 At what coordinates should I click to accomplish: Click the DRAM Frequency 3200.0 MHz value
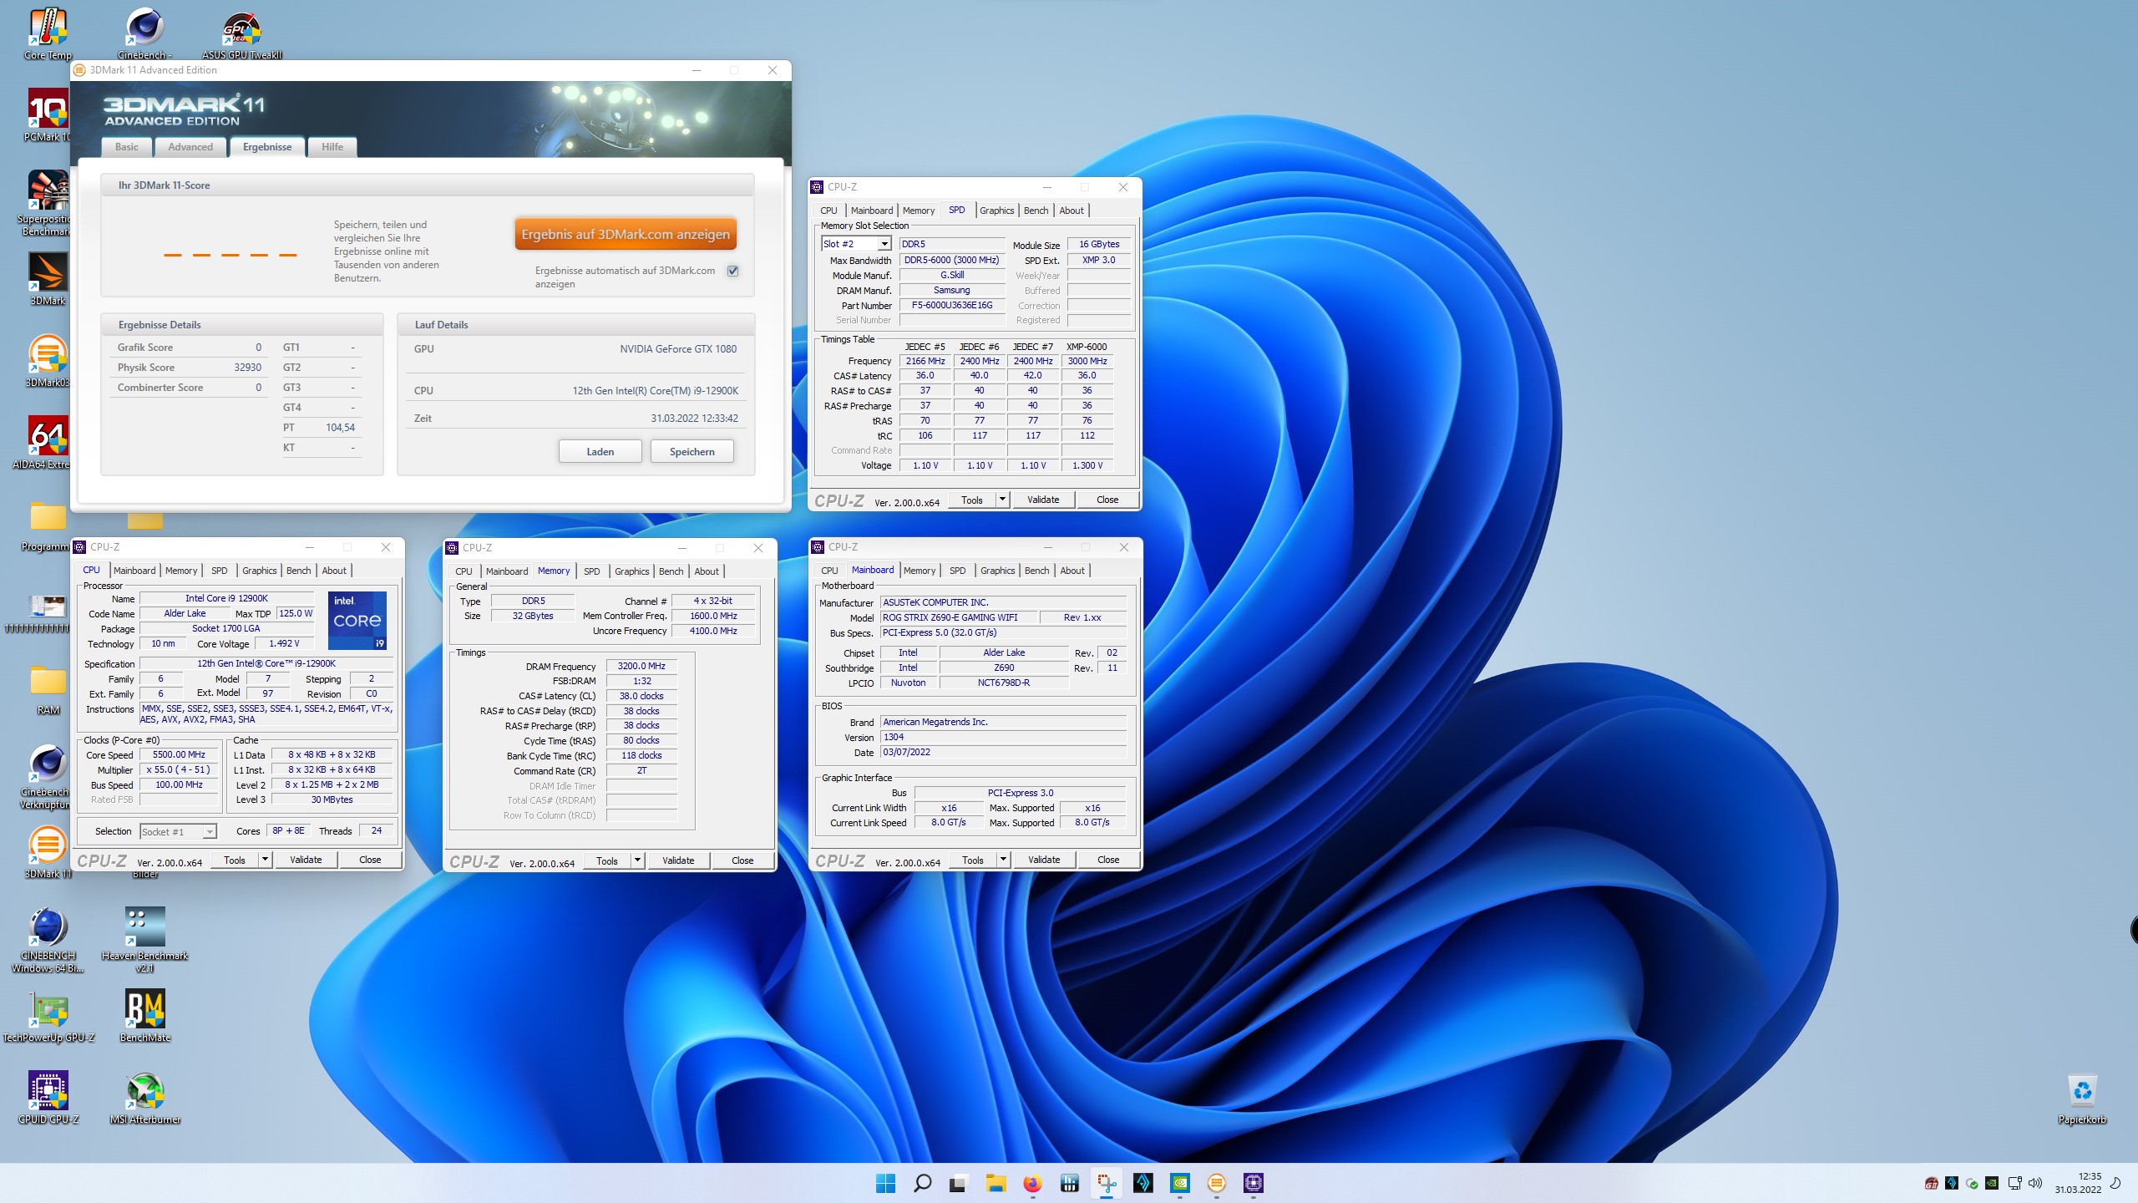tap(641, 666)
